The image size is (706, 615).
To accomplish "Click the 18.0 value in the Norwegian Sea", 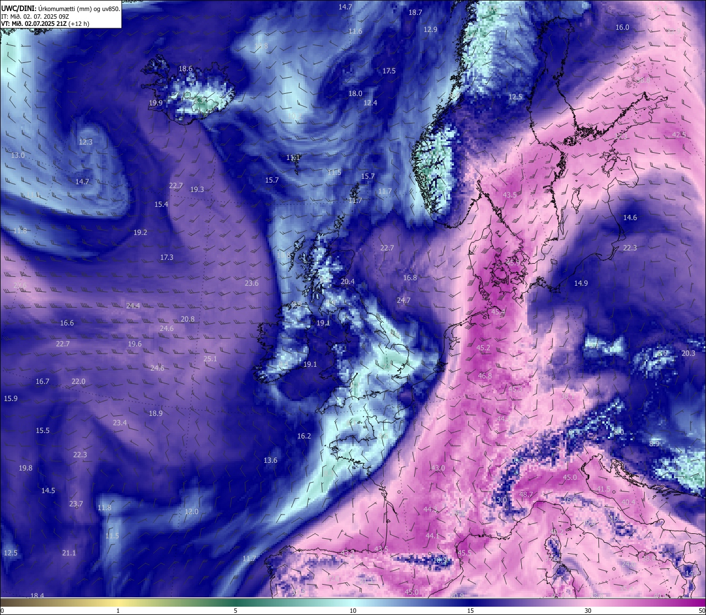I will pos(355,94).
